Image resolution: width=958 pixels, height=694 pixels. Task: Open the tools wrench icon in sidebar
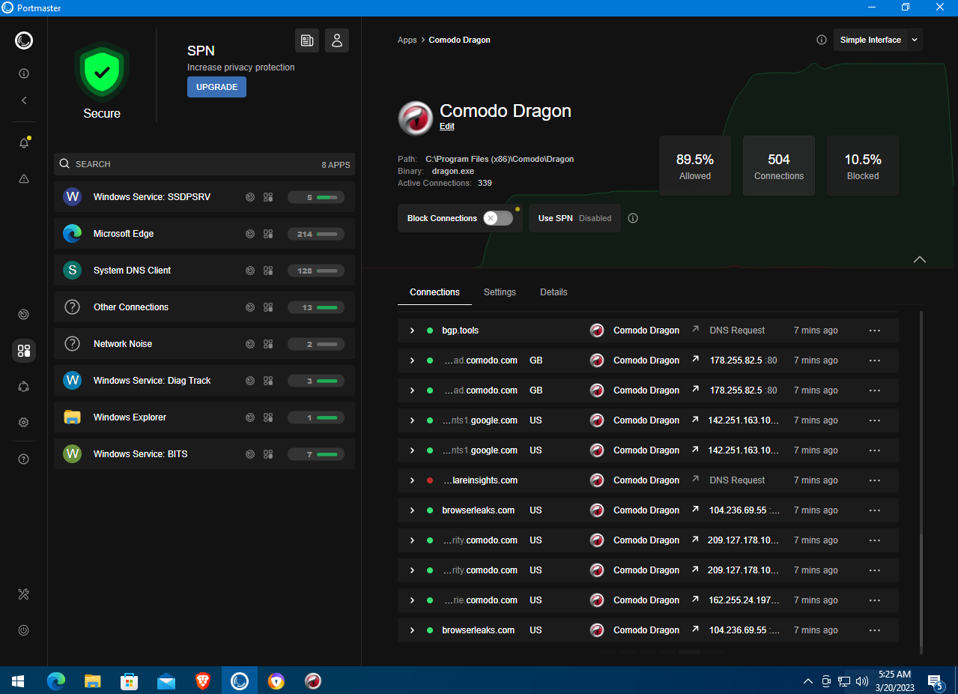pyautogui.click(x=24, y=594)
